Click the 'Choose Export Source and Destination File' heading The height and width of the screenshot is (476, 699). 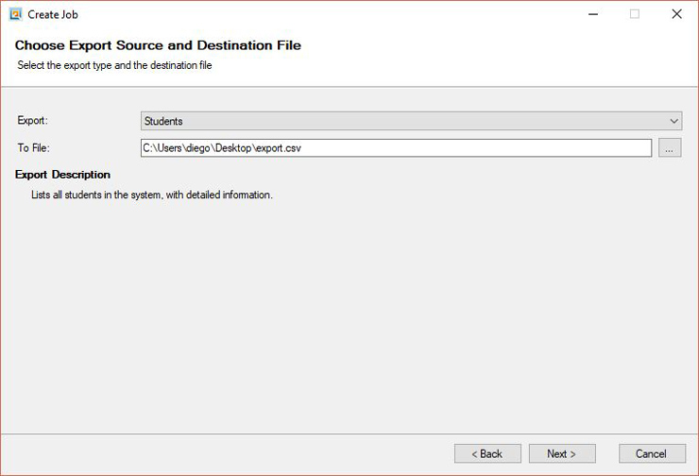[158, 45]
